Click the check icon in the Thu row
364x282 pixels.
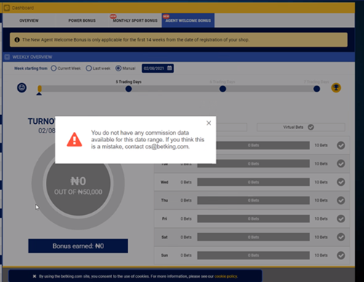[341, 200]
